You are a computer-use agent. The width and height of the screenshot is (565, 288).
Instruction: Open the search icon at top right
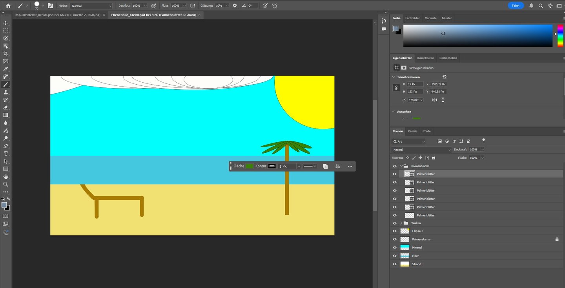pyautogui.click(x=541, y=6)
